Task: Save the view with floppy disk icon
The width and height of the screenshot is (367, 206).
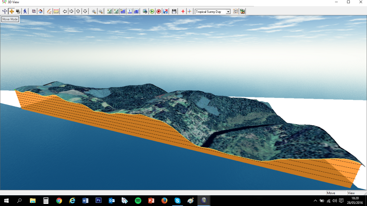Action: click(174, 11)
